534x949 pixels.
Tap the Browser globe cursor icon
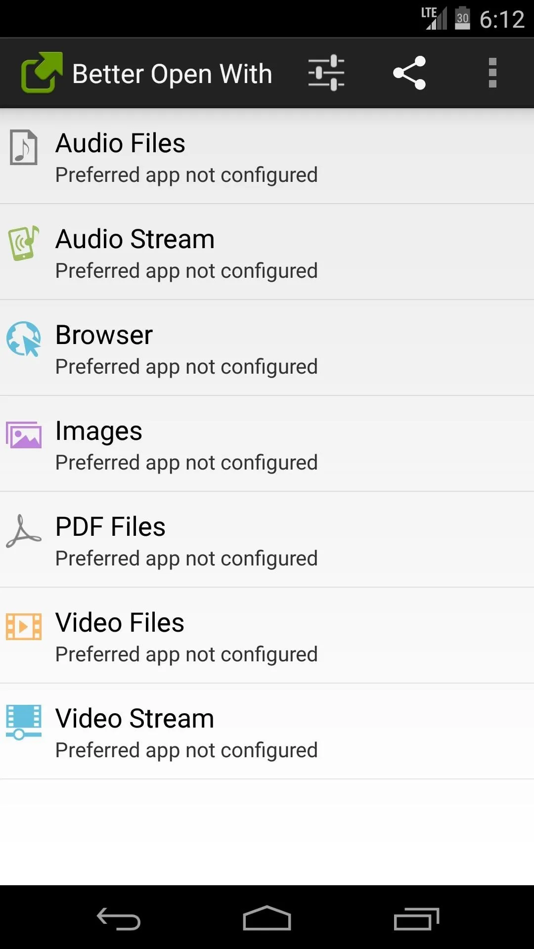[x=23, y=339]
